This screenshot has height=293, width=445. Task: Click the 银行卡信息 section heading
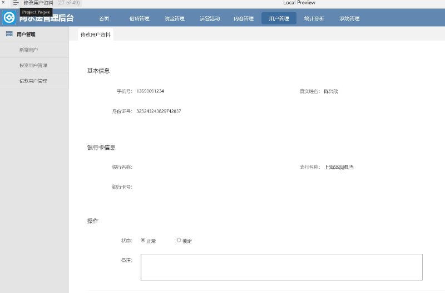pos(101,148)
